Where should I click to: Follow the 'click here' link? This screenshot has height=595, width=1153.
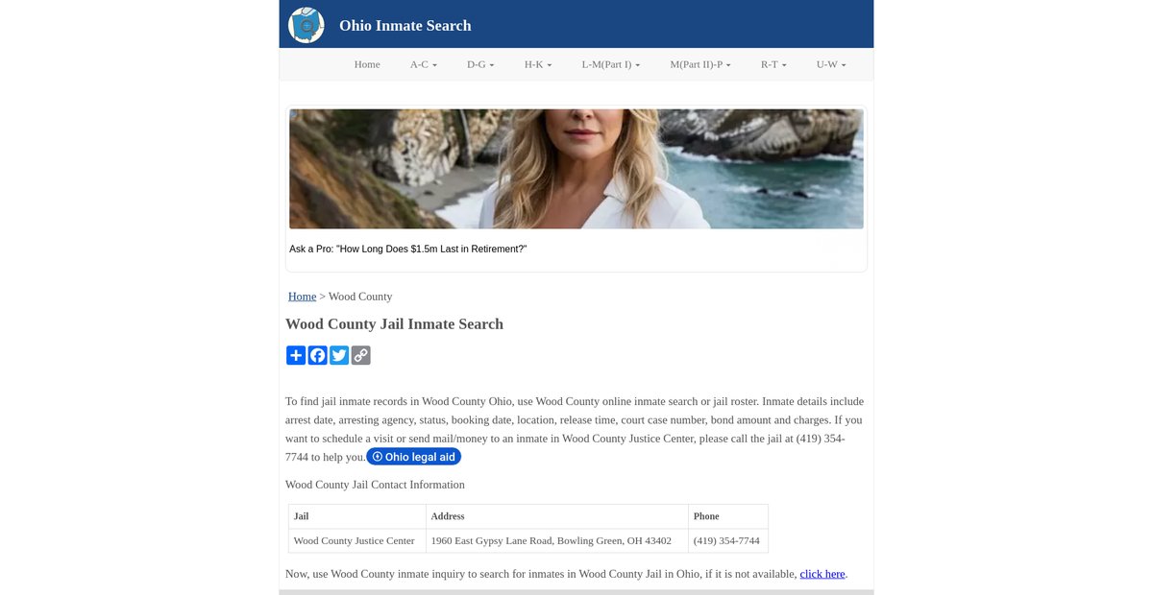(x=822, y=574)
